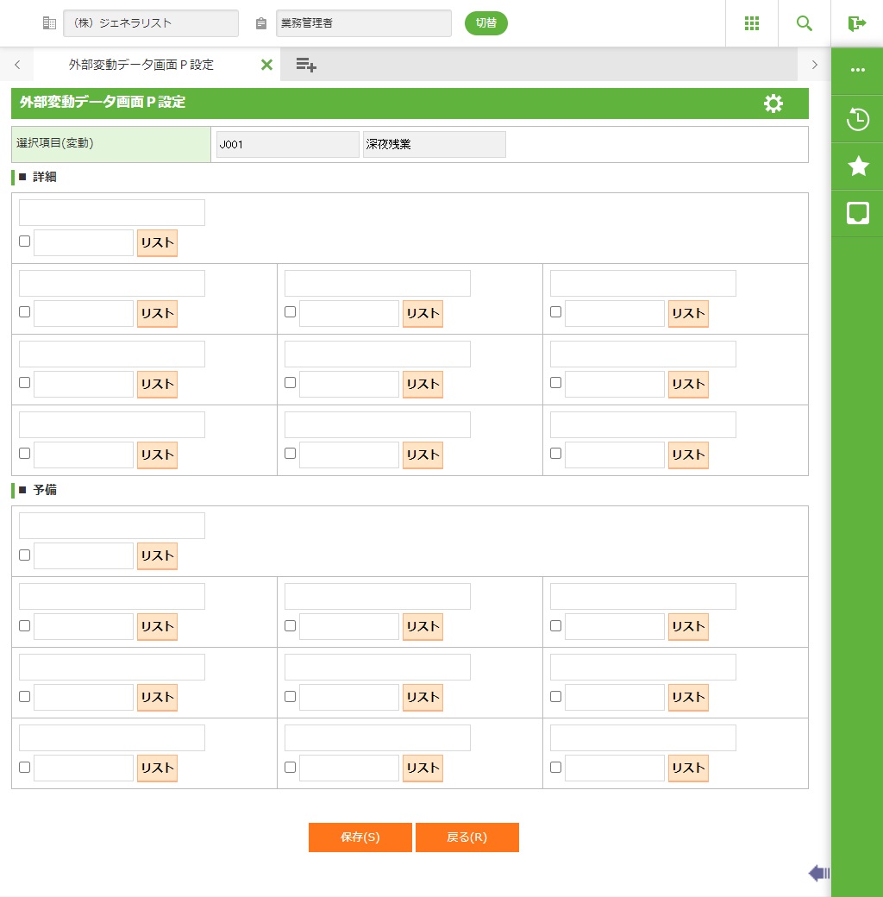Open the first リスト picker under 詳細
The height and width of the screenshot is (897, 883).
tap(157, 243)
